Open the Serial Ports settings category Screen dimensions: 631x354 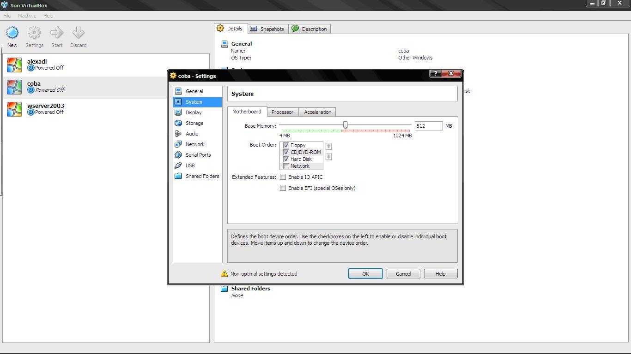(x=198, y=155)
